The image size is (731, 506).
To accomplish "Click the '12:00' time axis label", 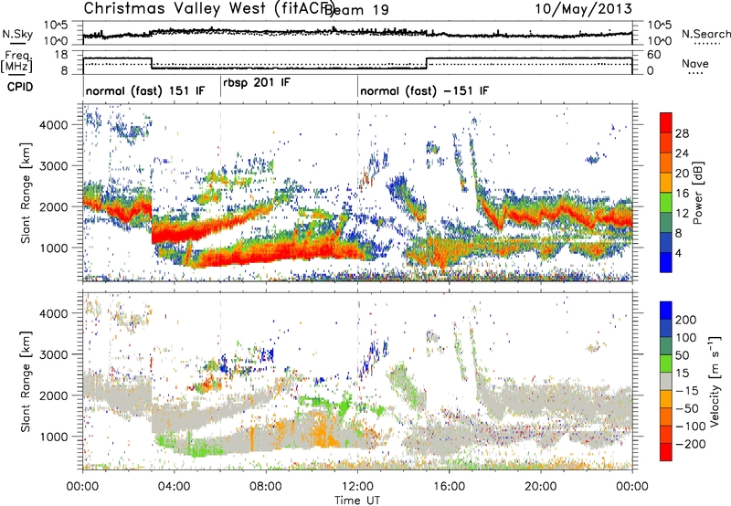I will pyautogui.click(x=357, y=487).
